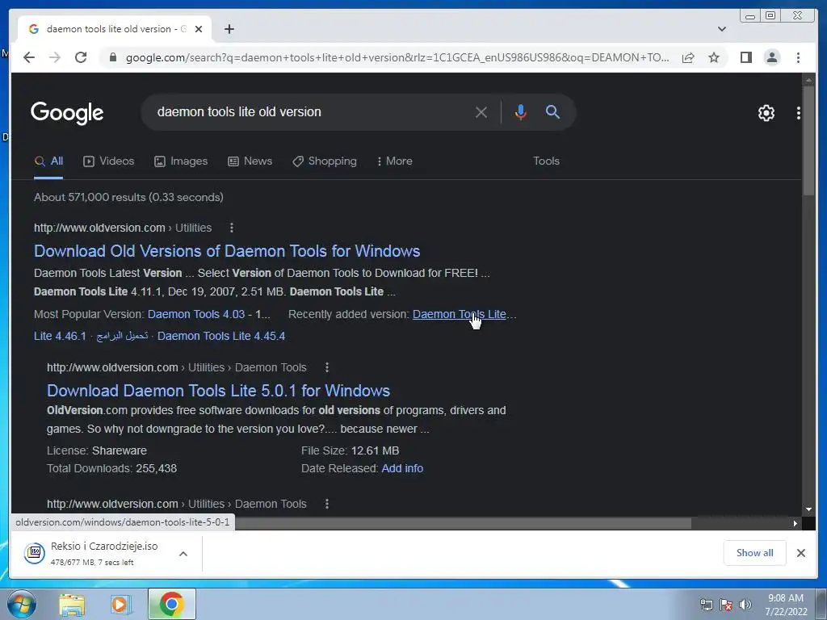Click the site lock security icon
The height and width of the screenshot is (620, 827).
point(113,57)
